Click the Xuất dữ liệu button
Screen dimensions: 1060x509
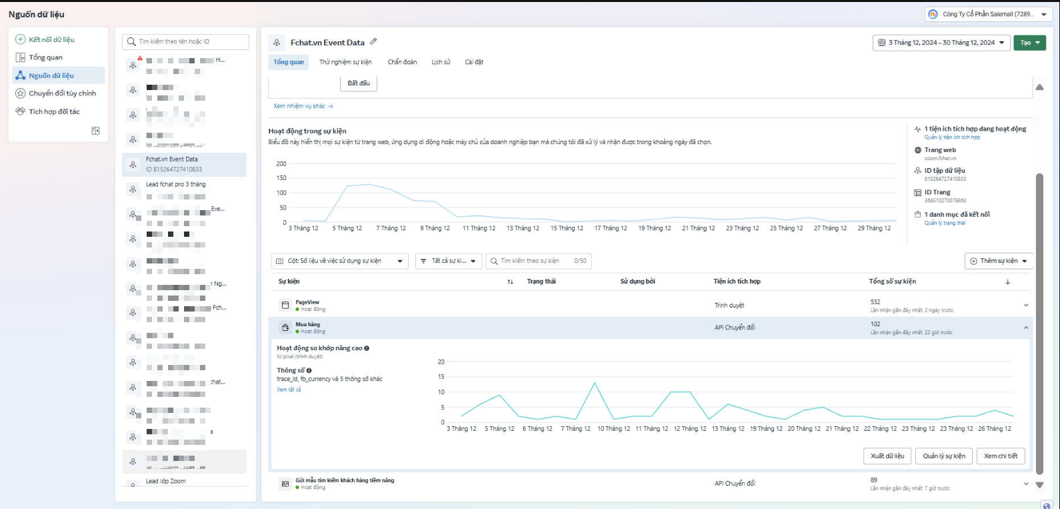point(887,456)
